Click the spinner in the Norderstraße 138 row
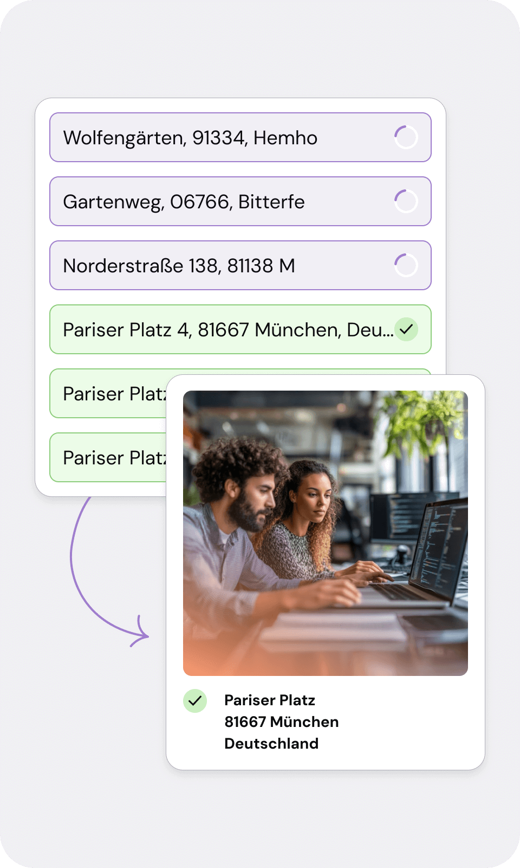This screenshot has height=868, width=520. (x=406, y=265)
